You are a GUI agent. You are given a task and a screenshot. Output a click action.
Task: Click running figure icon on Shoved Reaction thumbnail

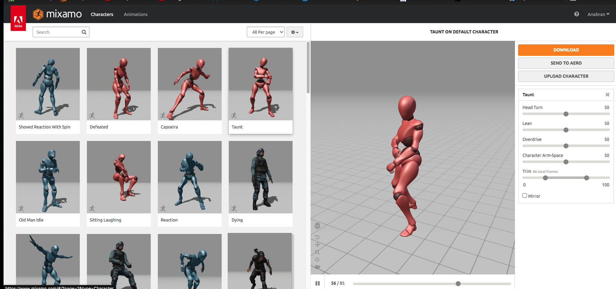pos(21,116)
